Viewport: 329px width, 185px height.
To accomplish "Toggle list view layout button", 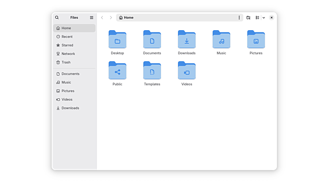I will tap(257, 17).
